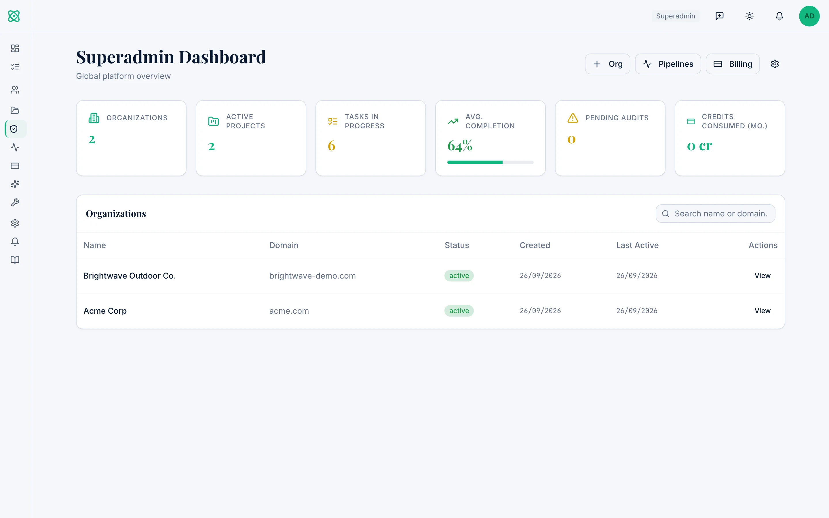Click the active badge for Brightwave
Screen dimensions: 829x518
pyautogui.click(x=459, y=276)
